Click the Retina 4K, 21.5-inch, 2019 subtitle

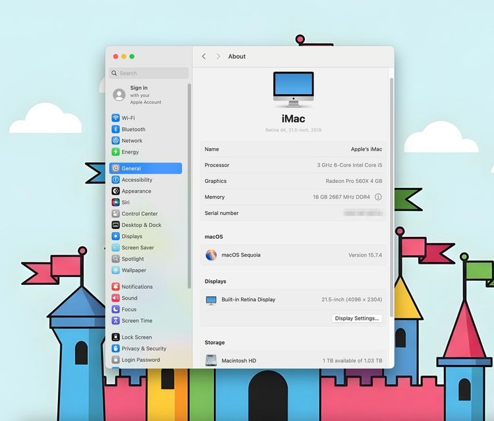[293, 130]
